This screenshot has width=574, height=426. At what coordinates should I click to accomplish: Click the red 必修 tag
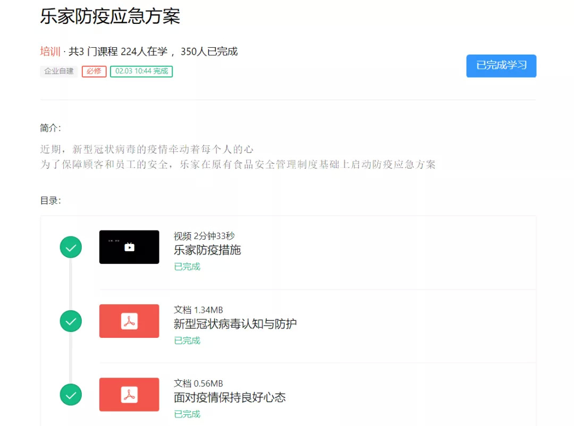tap(94, 71)
